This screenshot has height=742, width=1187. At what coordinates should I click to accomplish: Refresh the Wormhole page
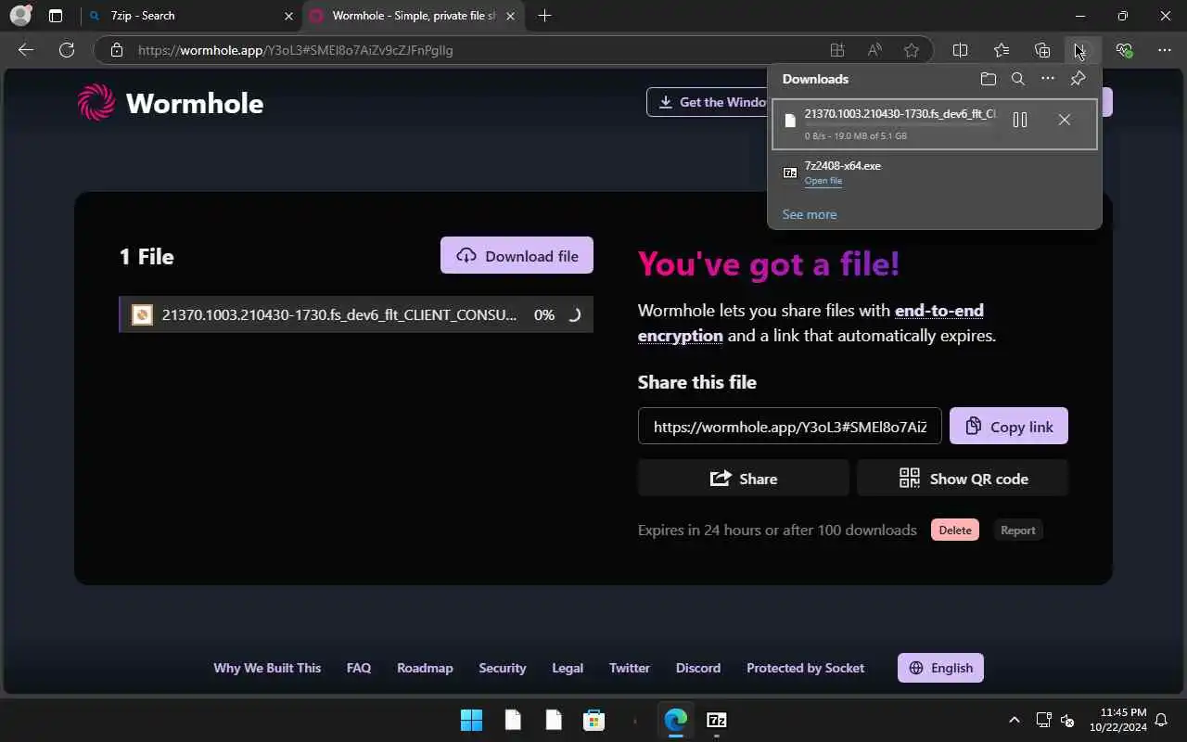click(66, 50)
